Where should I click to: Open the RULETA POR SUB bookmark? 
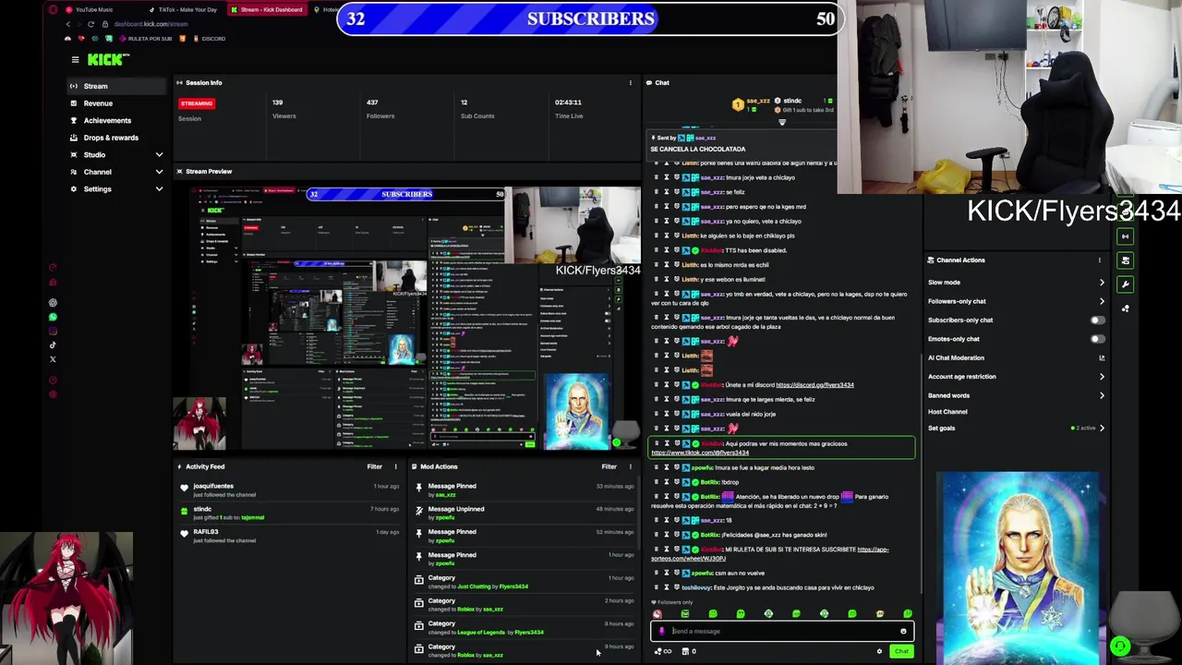point(144,39)
